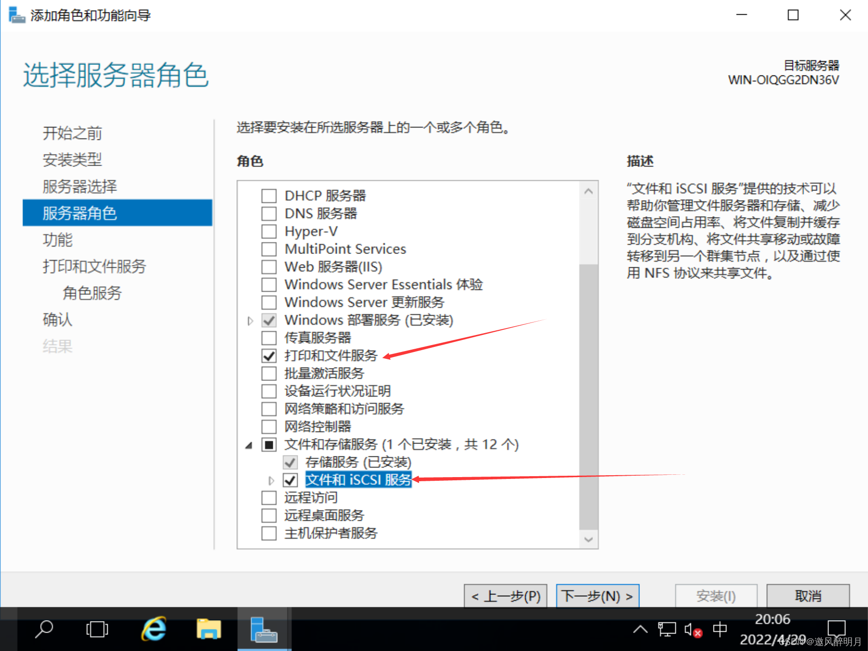Click the wizard title bar icon

pyautogui.click(x=17, y=15)
